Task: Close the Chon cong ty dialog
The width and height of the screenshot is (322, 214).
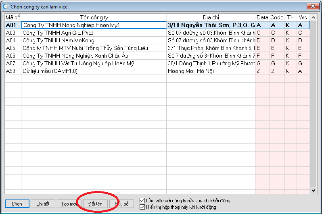Action: coord(313,6)
